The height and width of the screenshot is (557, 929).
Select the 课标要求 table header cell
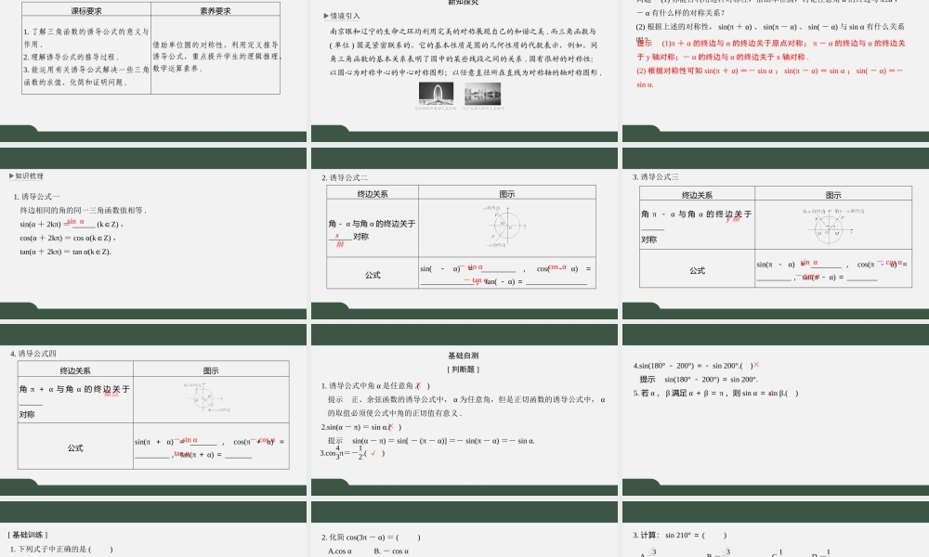85,11
